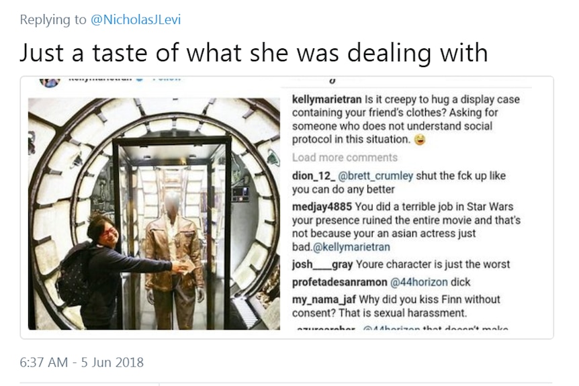Open josh___gray commenter username
The image size is (579, 386).
(x=322, y=264)
